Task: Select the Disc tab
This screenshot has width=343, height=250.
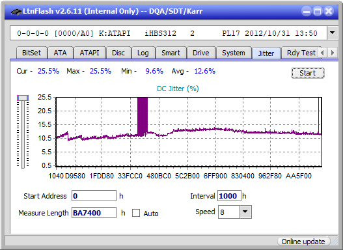Action: point(118,53)
